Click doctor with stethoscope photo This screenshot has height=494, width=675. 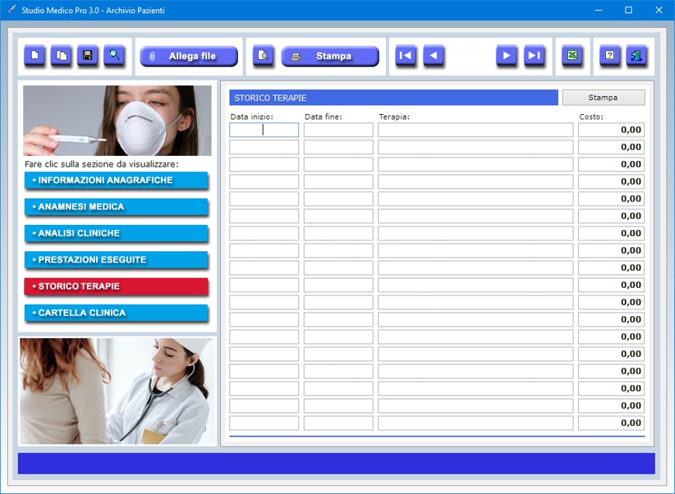coord(117,391)
